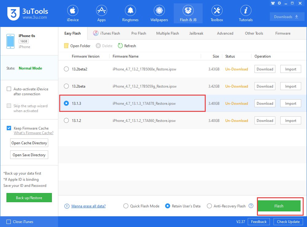307x227 pixels.
Task: Open the Firmware tab
Action: click(x=283, y=33)
